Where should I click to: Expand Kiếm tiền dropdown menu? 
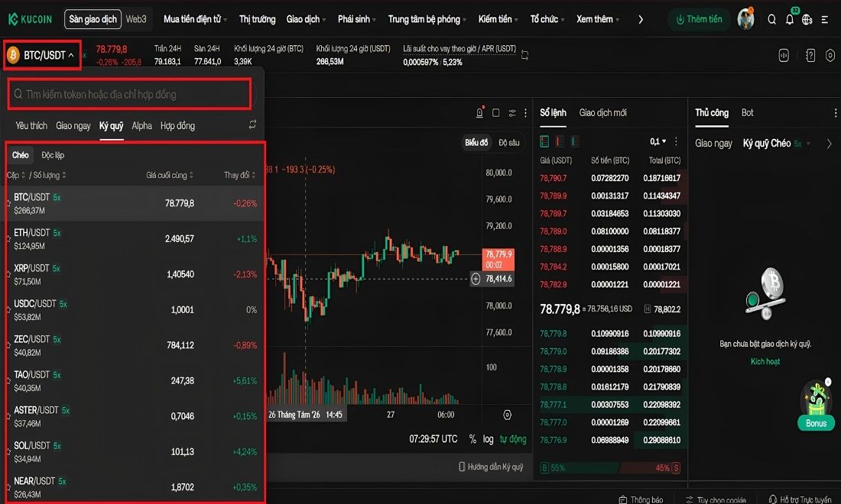(x=498, y=19)
